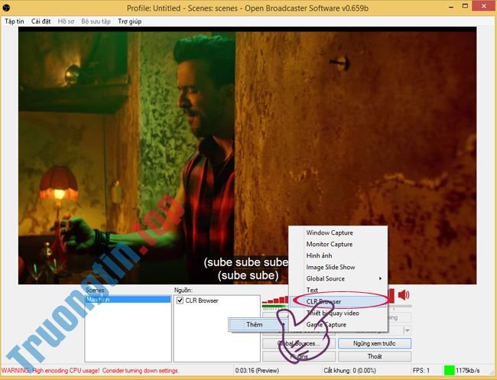Maximize the OBS window
Image resolution: width=497 pixels, height=380 pixels.
tap(466, 6)
